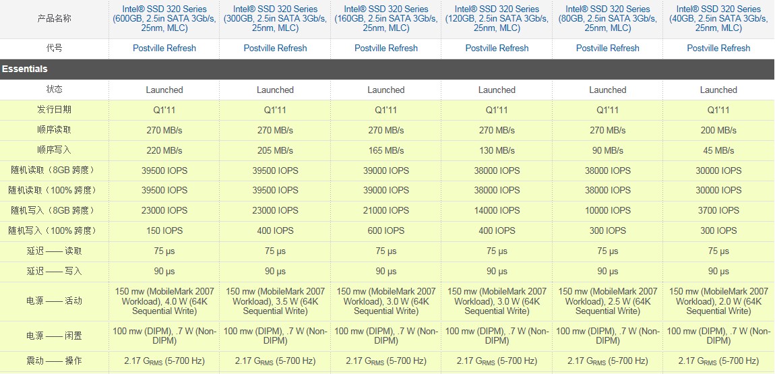
Task: Select the 顺序读取 row label
Action: pos(54,130)
